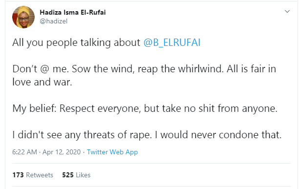The width and height of the screenshot is (299, 189).
Task: View the Retweets list label
Action: pos(40,175)
